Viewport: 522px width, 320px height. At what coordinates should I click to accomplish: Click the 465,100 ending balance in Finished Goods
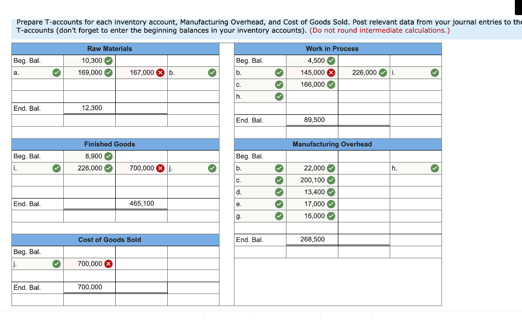(142, 204)
